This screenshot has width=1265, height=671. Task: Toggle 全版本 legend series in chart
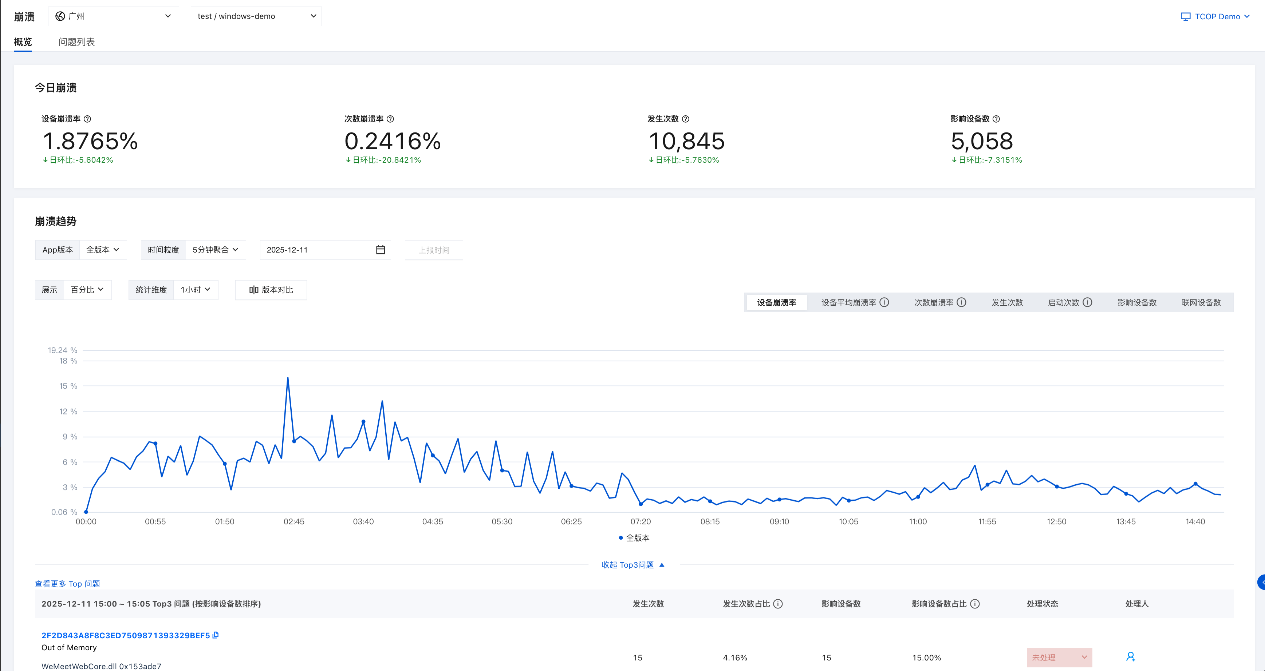coord(634,538)
